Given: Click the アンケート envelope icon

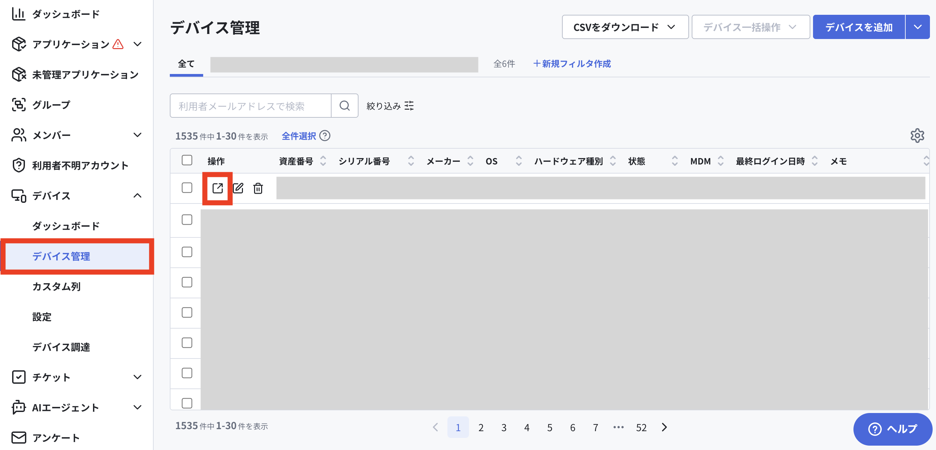Looking at the screenshot, I should click(19, 438).
